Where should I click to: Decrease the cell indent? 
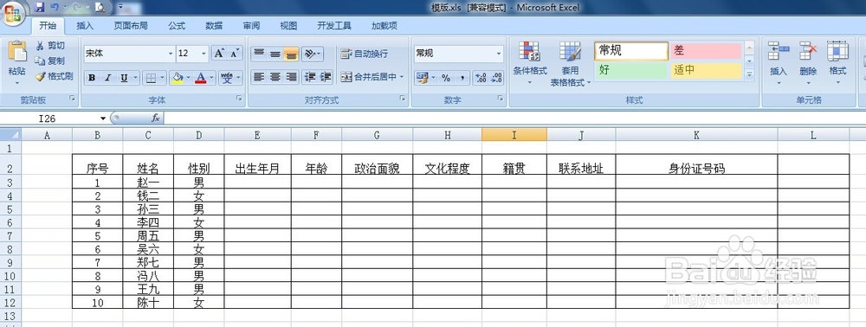point(310,77)
